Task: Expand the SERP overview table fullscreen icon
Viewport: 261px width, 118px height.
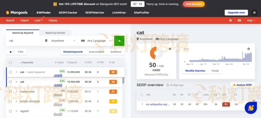Action: [x=142, y=95]
